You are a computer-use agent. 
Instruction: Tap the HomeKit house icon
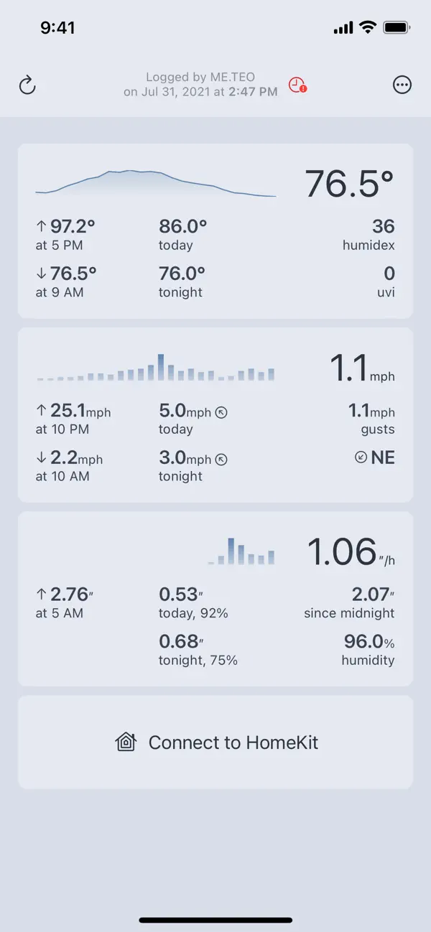point(126,742)
